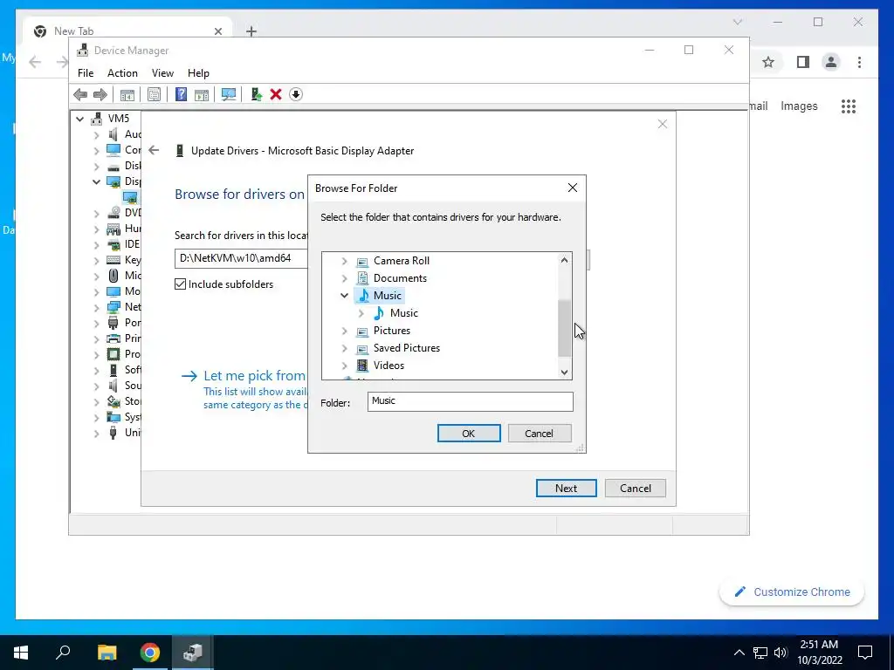The height and width of the screenshot is (670, 894).
Task: Go back in the Update Drivers wizard
Action: (154, 150)
